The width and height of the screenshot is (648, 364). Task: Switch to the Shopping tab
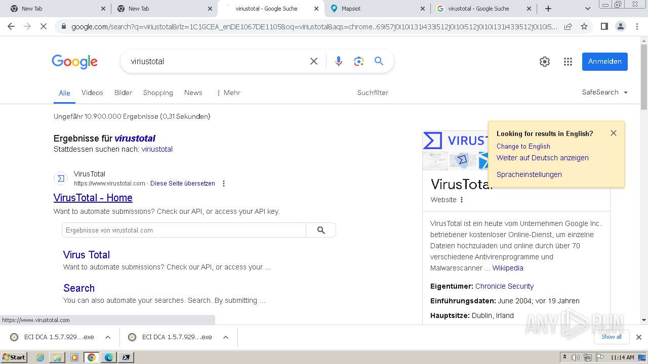[158, 93]
